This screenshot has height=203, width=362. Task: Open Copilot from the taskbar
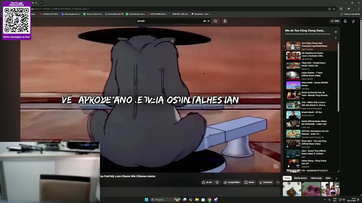point(191,200)
